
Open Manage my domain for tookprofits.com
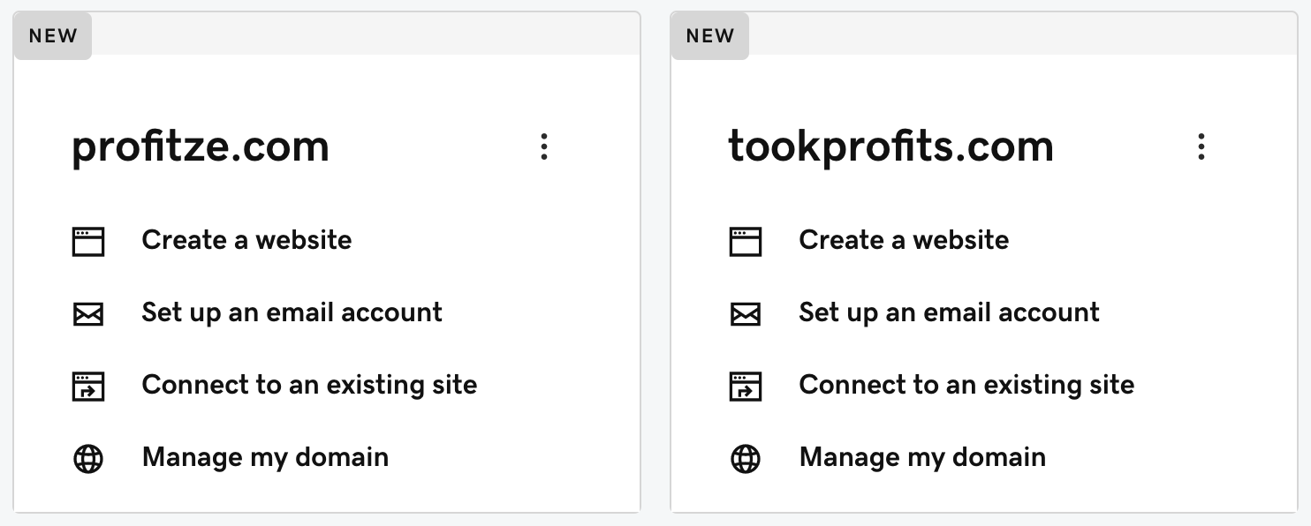(922, 457)
